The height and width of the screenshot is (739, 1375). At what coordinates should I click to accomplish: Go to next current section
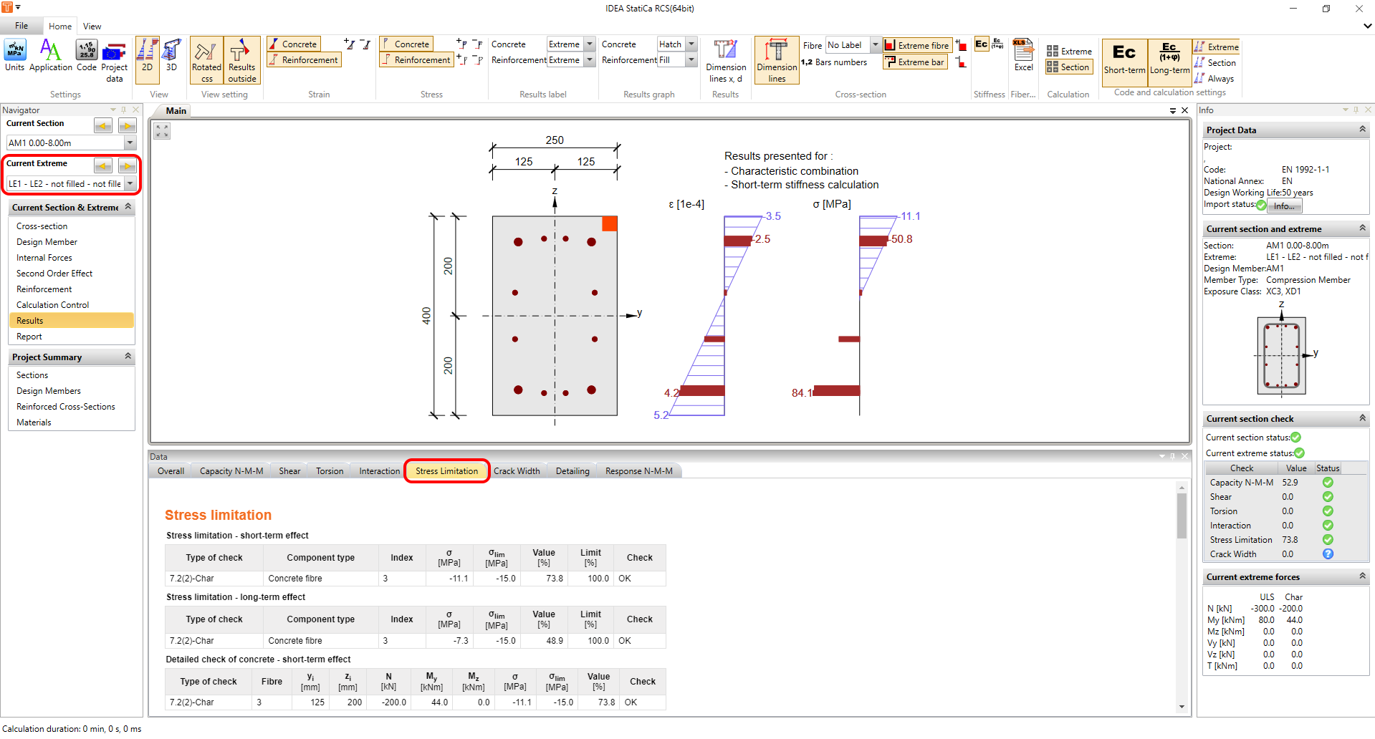pos(128,126)
